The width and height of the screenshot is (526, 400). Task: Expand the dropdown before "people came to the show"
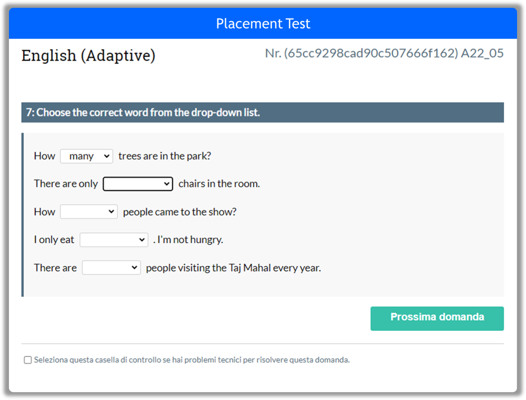(x=89, y=212)
